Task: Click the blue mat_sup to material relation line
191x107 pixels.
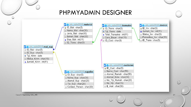Action: pos(59,38)
